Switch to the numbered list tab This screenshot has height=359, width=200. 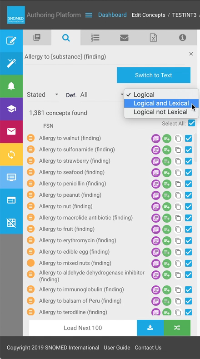pos(95,38)
